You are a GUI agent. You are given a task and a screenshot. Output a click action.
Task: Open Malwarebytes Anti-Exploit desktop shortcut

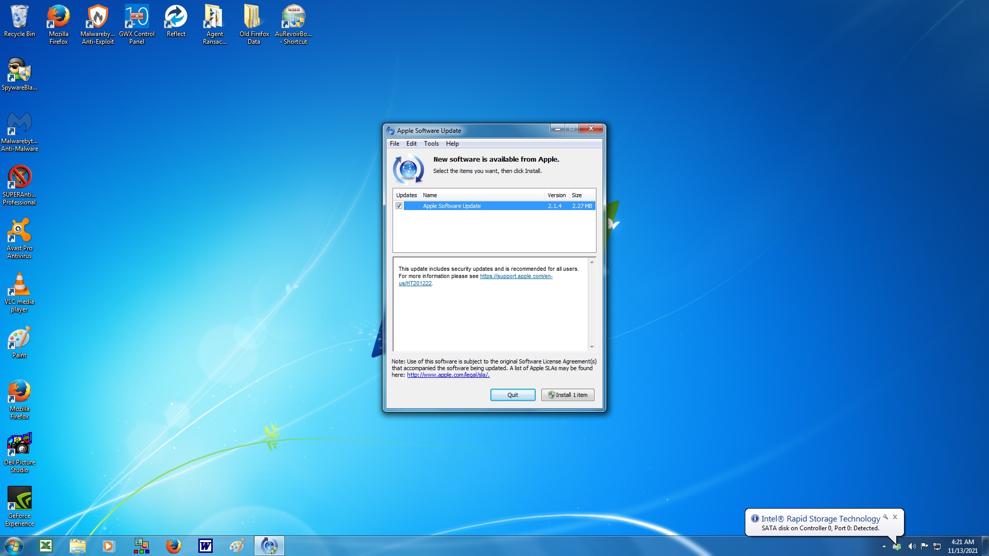click(x=98, y=24)
